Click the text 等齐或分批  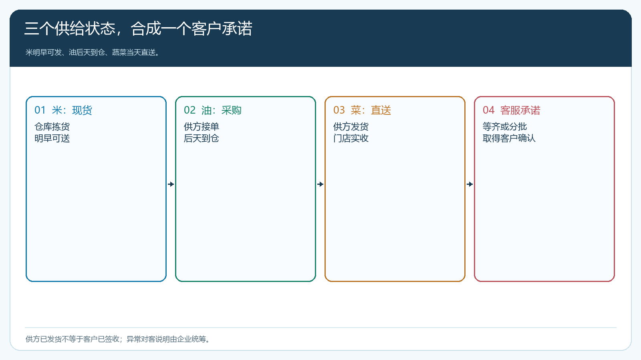click(x=505, y=127)
